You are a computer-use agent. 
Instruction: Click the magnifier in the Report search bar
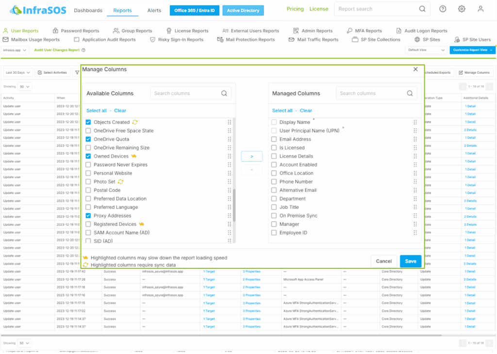pyautogui.click(x=422, y=9)
